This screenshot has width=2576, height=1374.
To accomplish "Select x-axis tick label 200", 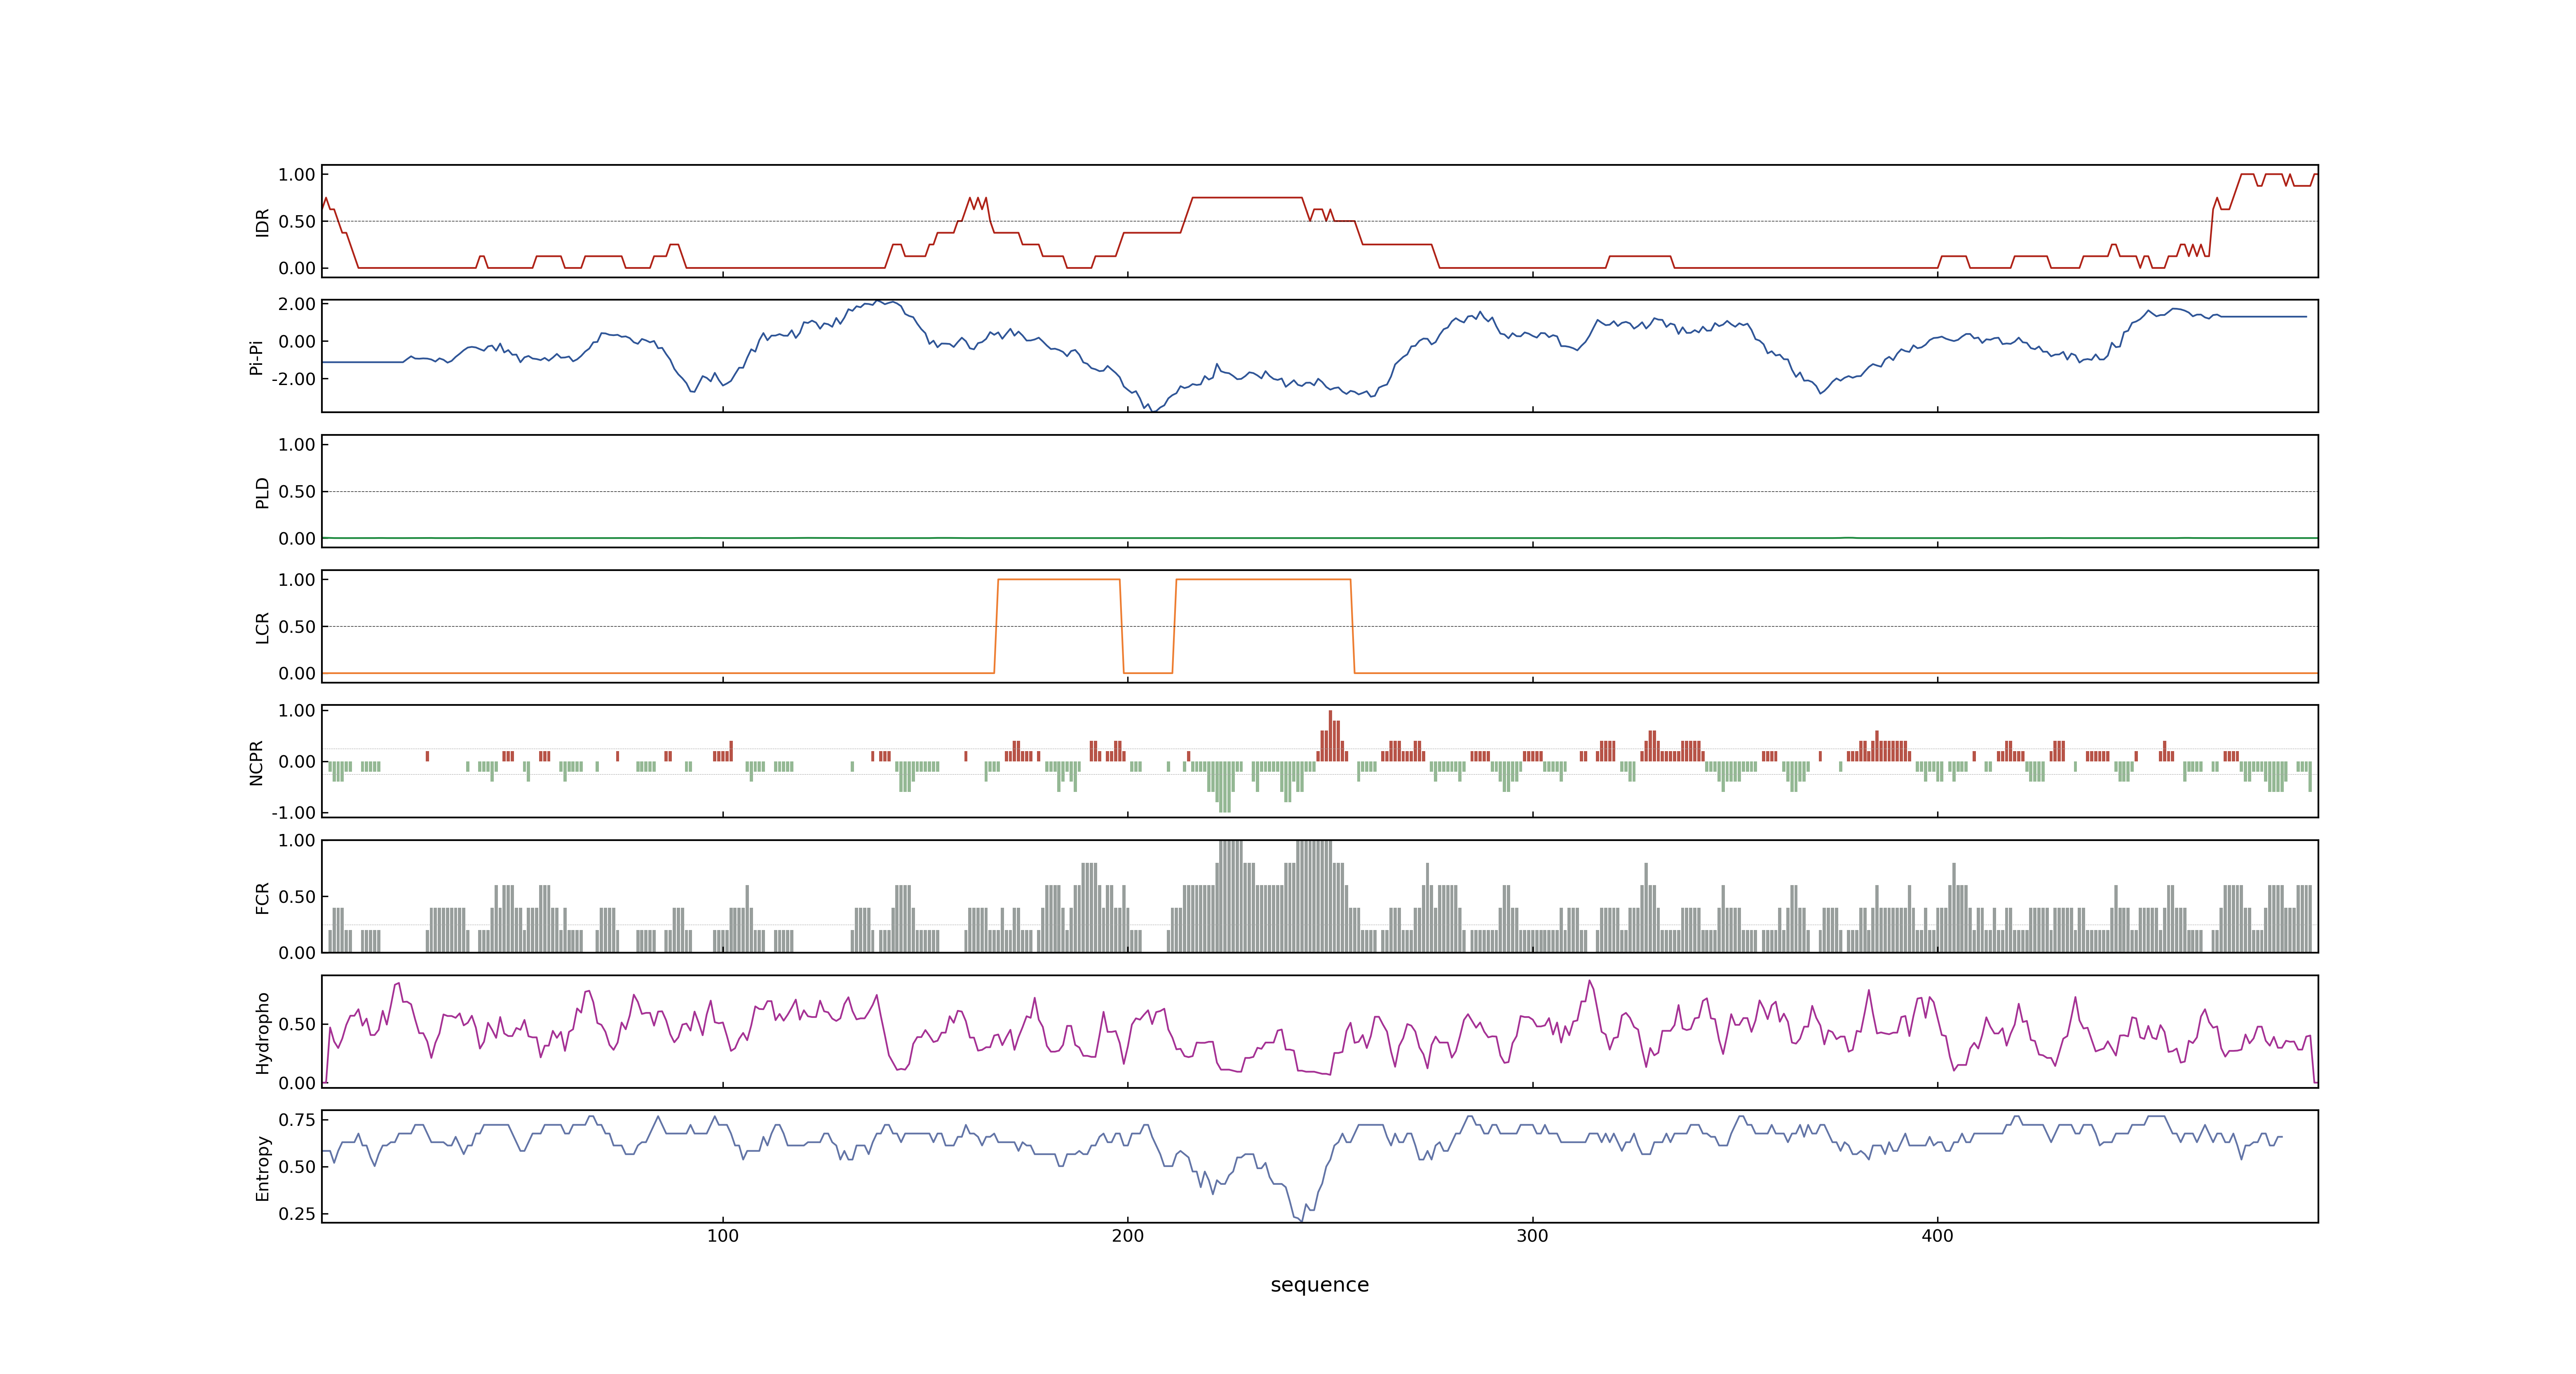I will [1128, 1236].
